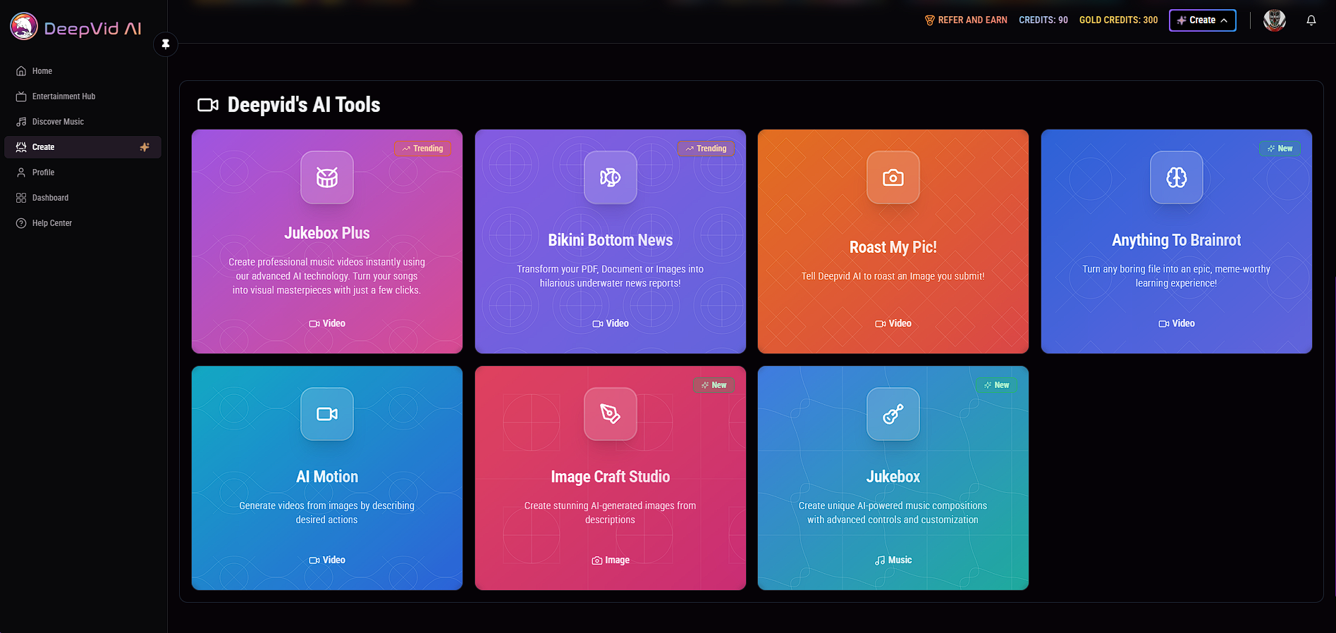Open Dashboard in the sidebar

point(83,198)
